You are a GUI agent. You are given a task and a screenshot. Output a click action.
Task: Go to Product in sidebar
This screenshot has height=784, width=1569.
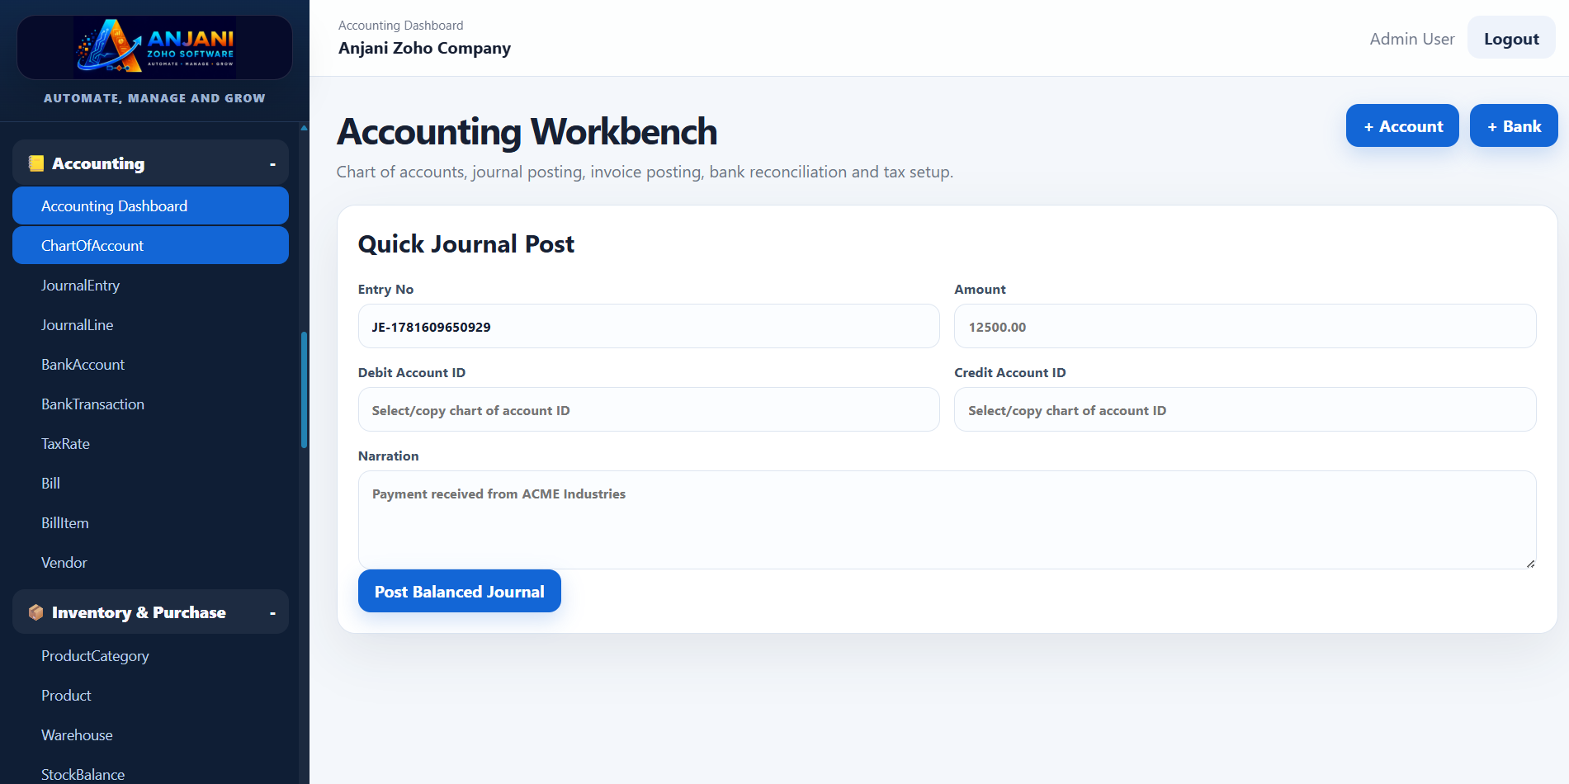150,695
